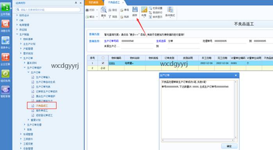This screenshot has width=273, height=150.
Task: Click the 保存 save icon in toolbar
Action: [x=135, y=9]
